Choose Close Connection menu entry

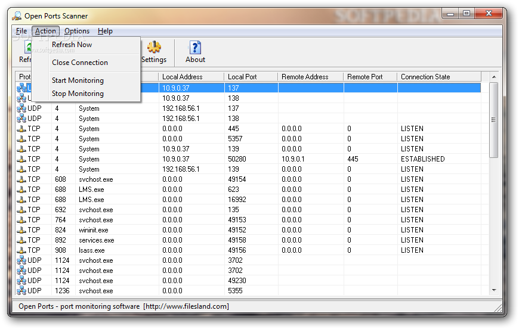coord(80,63)
